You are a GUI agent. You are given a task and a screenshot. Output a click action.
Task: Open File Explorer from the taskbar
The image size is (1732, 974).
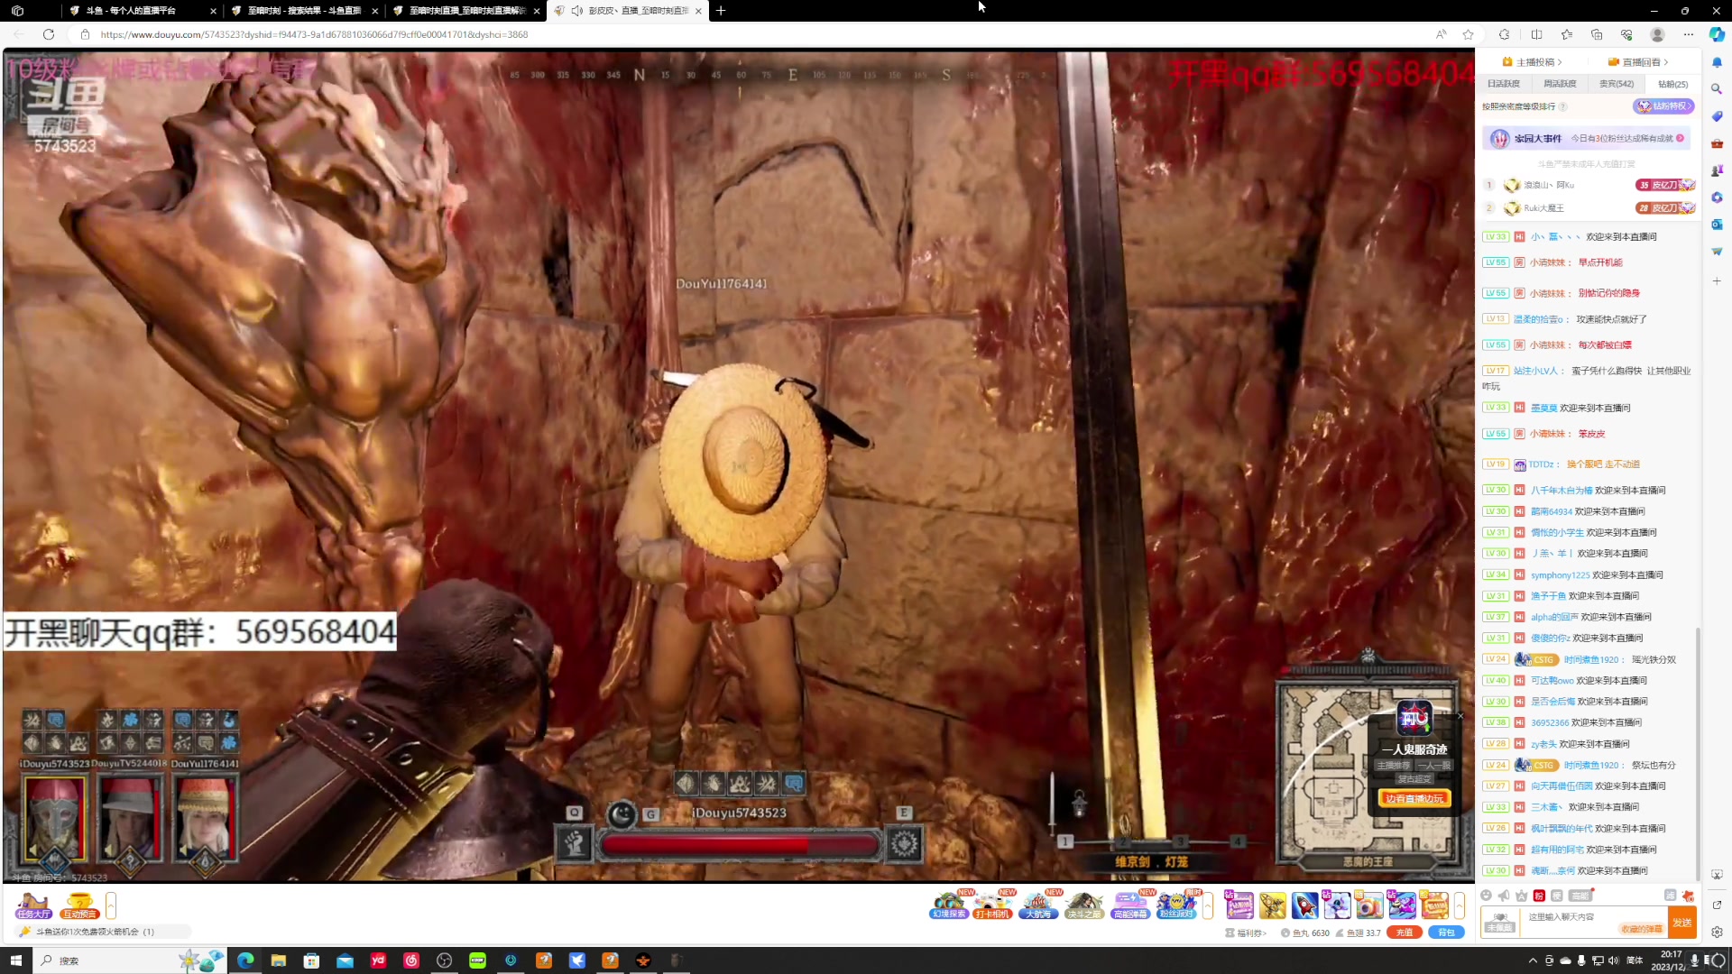tap(278, 960)
